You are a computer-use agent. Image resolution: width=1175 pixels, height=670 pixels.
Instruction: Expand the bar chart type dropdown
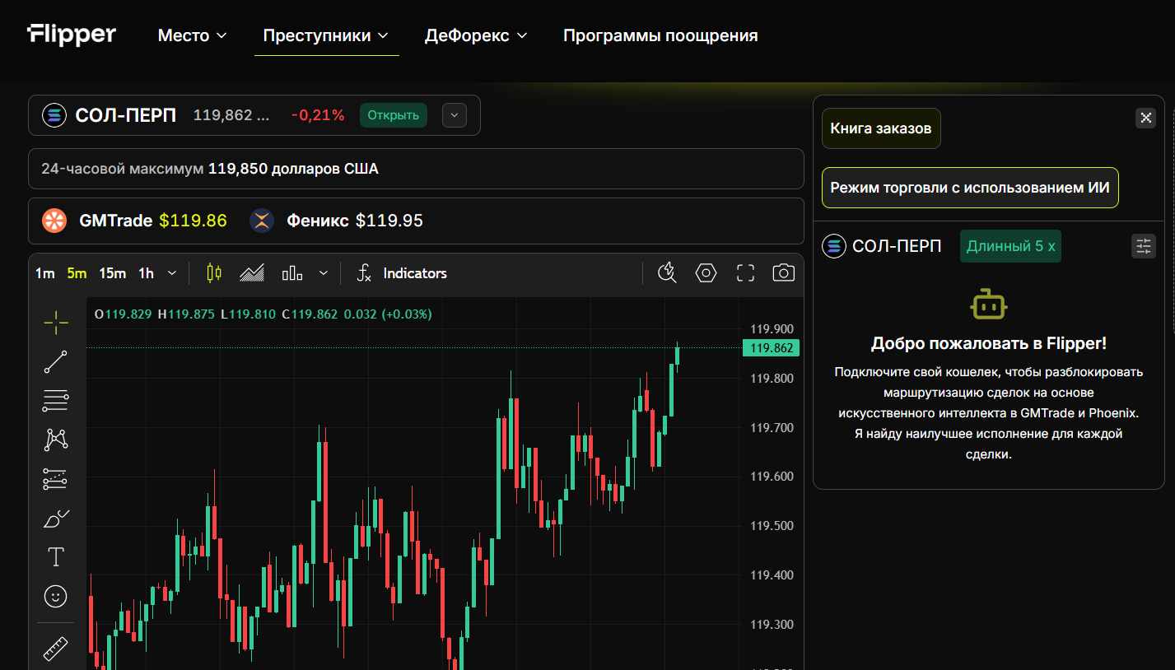pos(324,273)
